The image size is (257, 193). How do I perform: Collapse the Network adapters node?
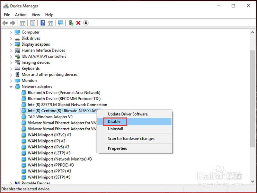pyautogui.click(x=11, y=87)
